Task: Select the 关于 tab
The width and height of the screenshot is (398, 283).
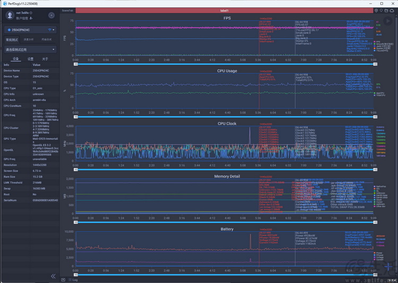Action: pos(45,59)
